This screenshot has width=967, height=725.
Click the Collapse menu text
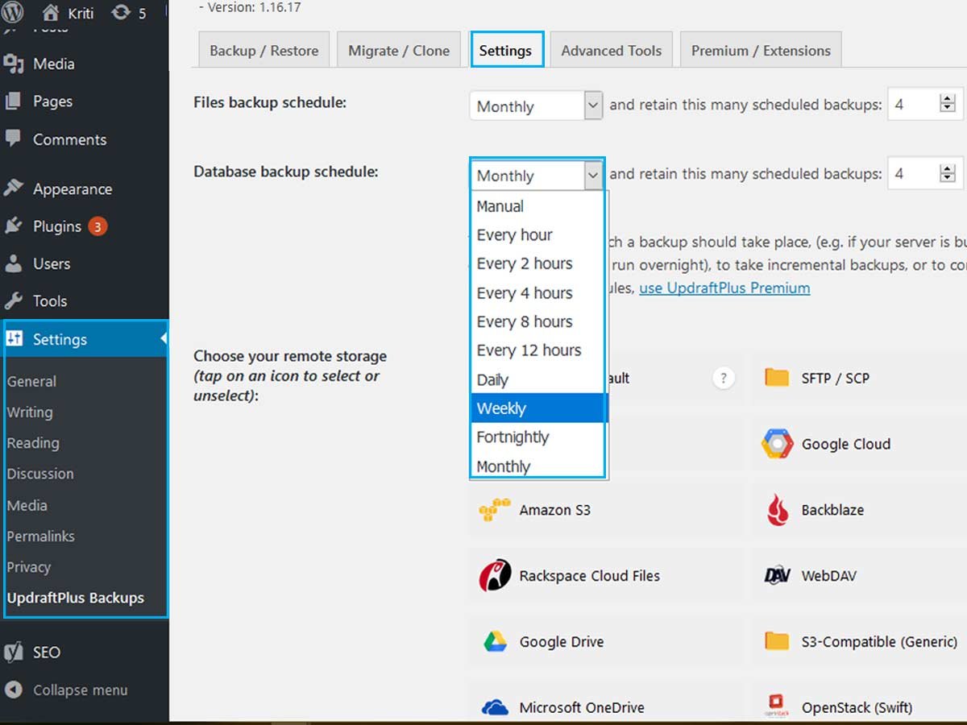[81, 690]
